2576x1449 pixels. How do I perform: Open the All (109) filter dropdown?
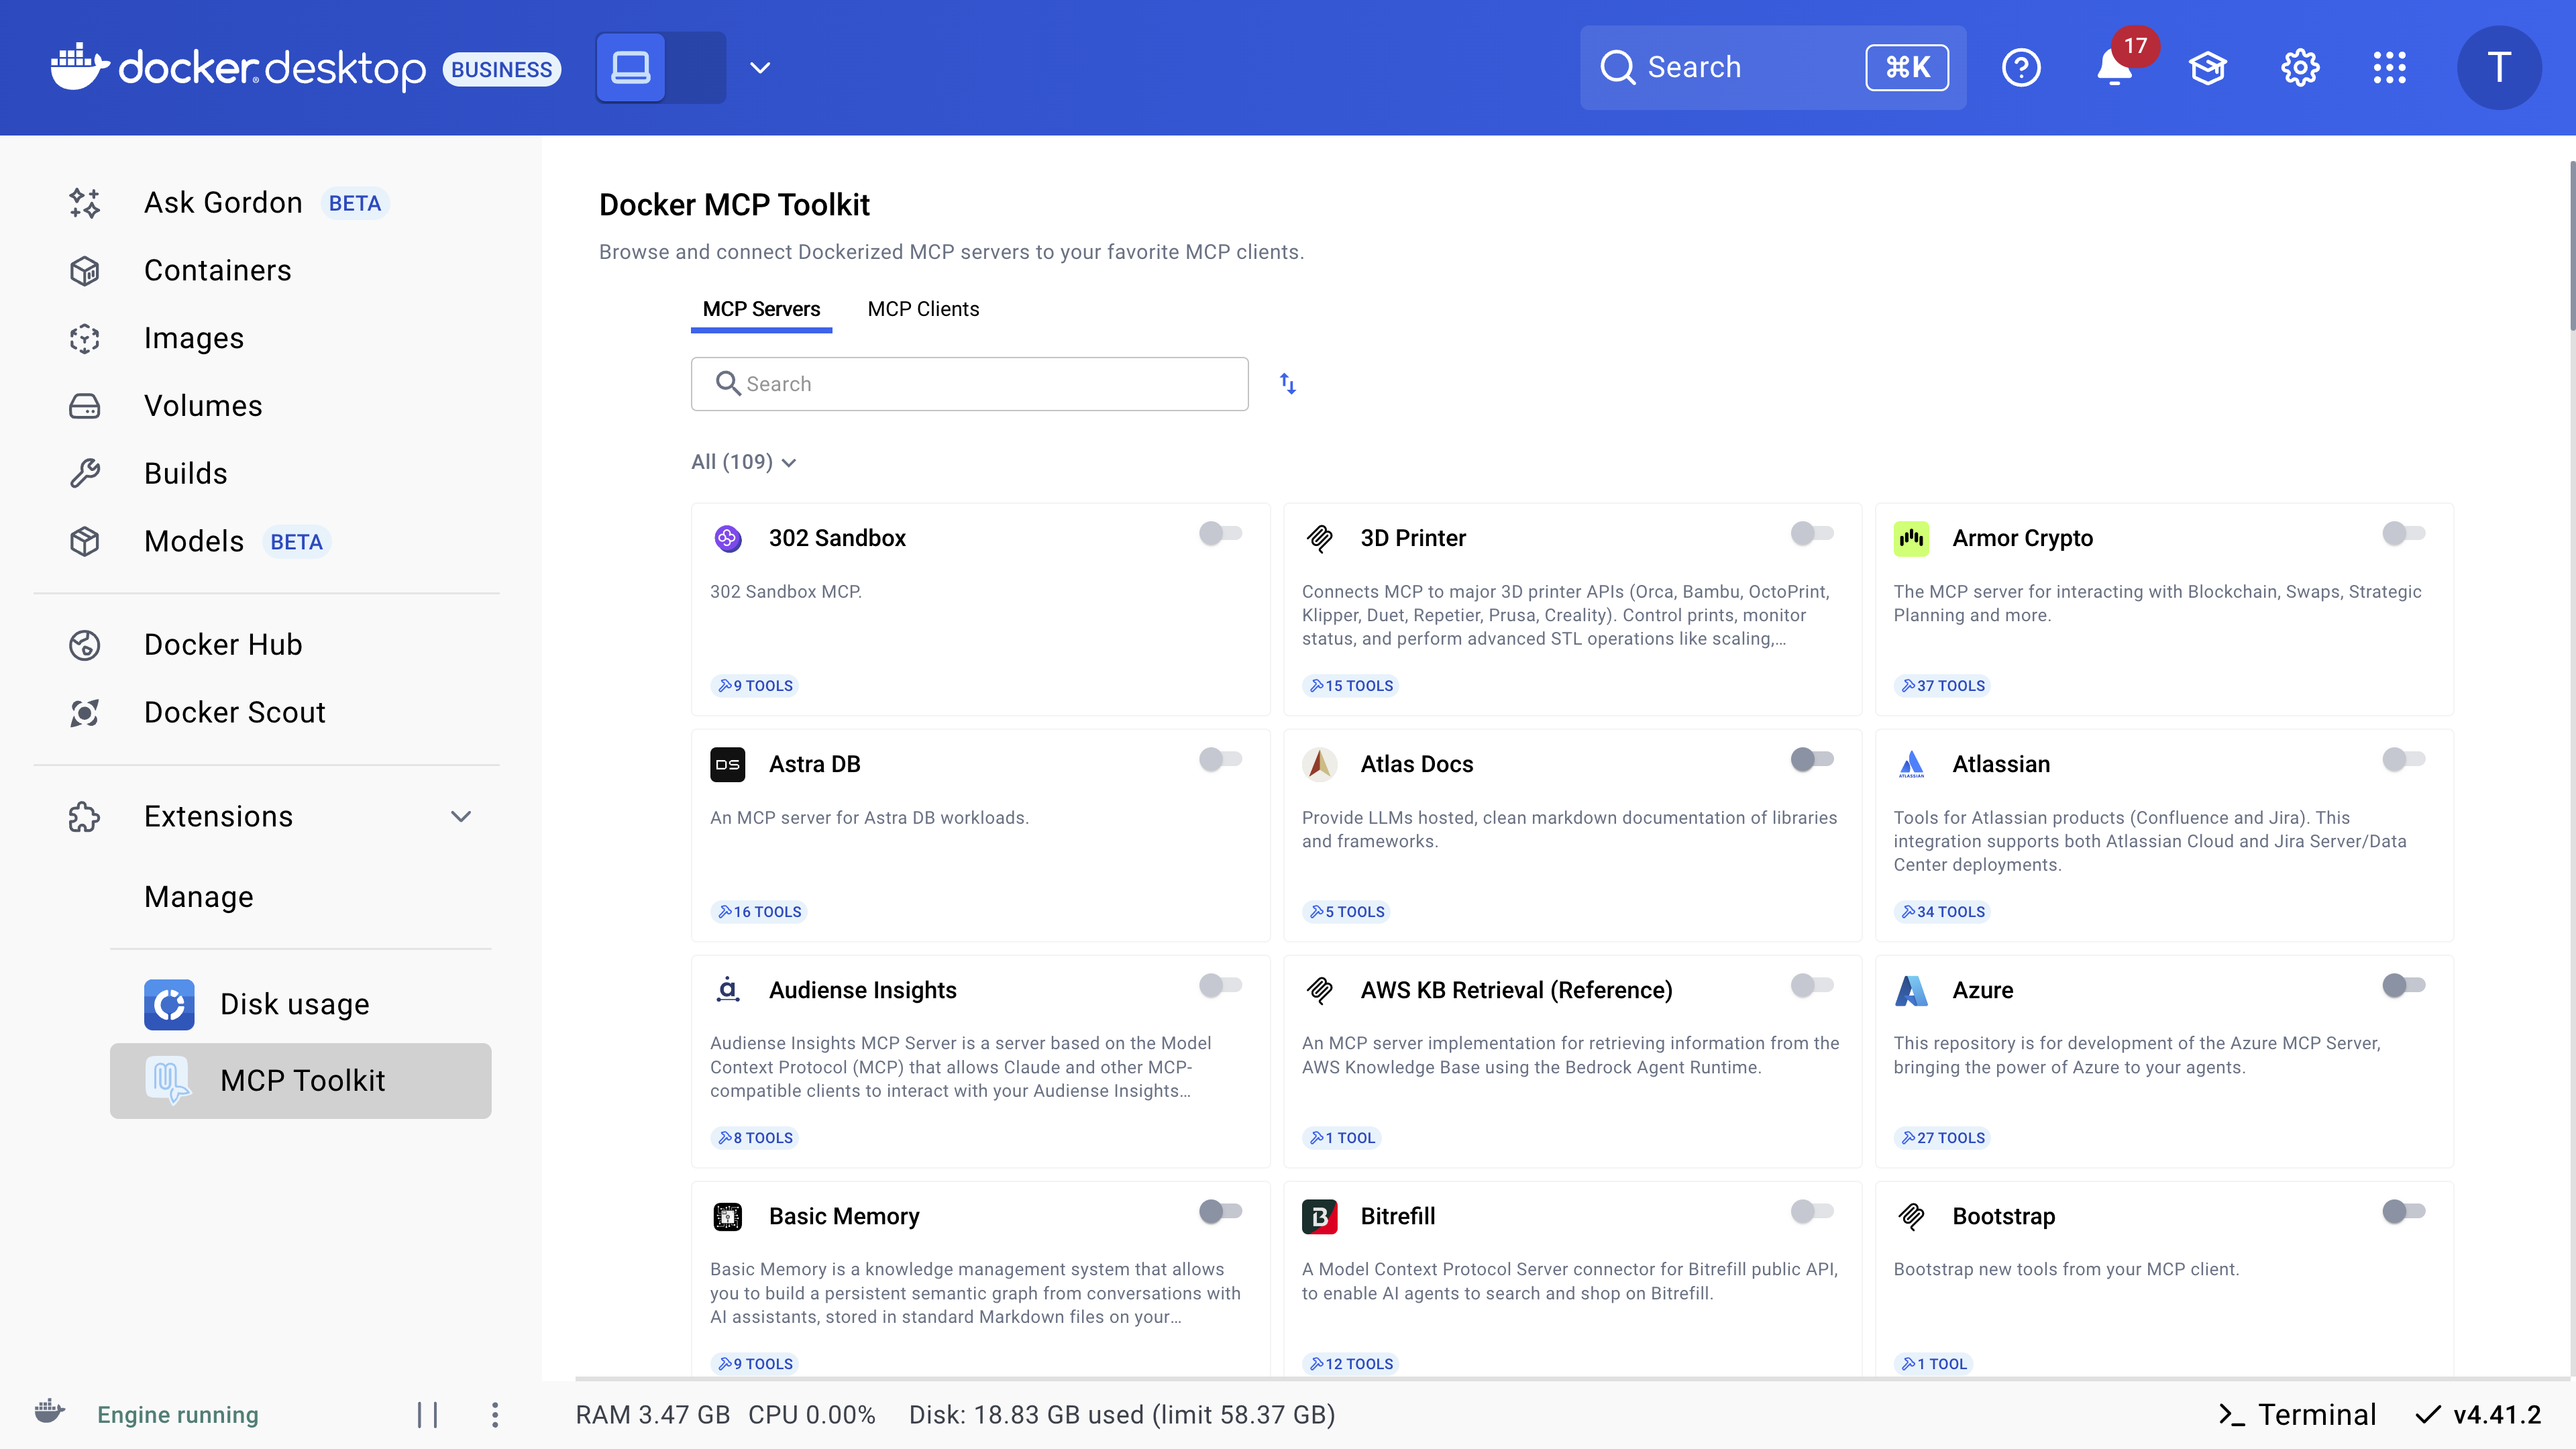pyautogui.click(x=743, y=462)
